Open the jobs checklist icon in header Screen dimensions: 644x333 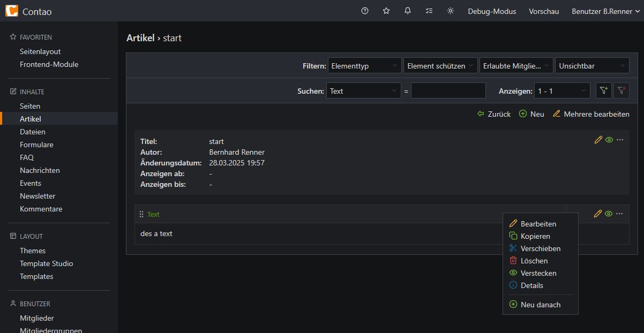coord(429,11)
